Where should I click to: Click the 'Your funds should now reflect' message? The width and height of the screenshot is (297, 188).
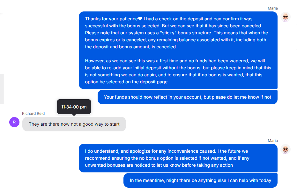(x=187, y=97)
